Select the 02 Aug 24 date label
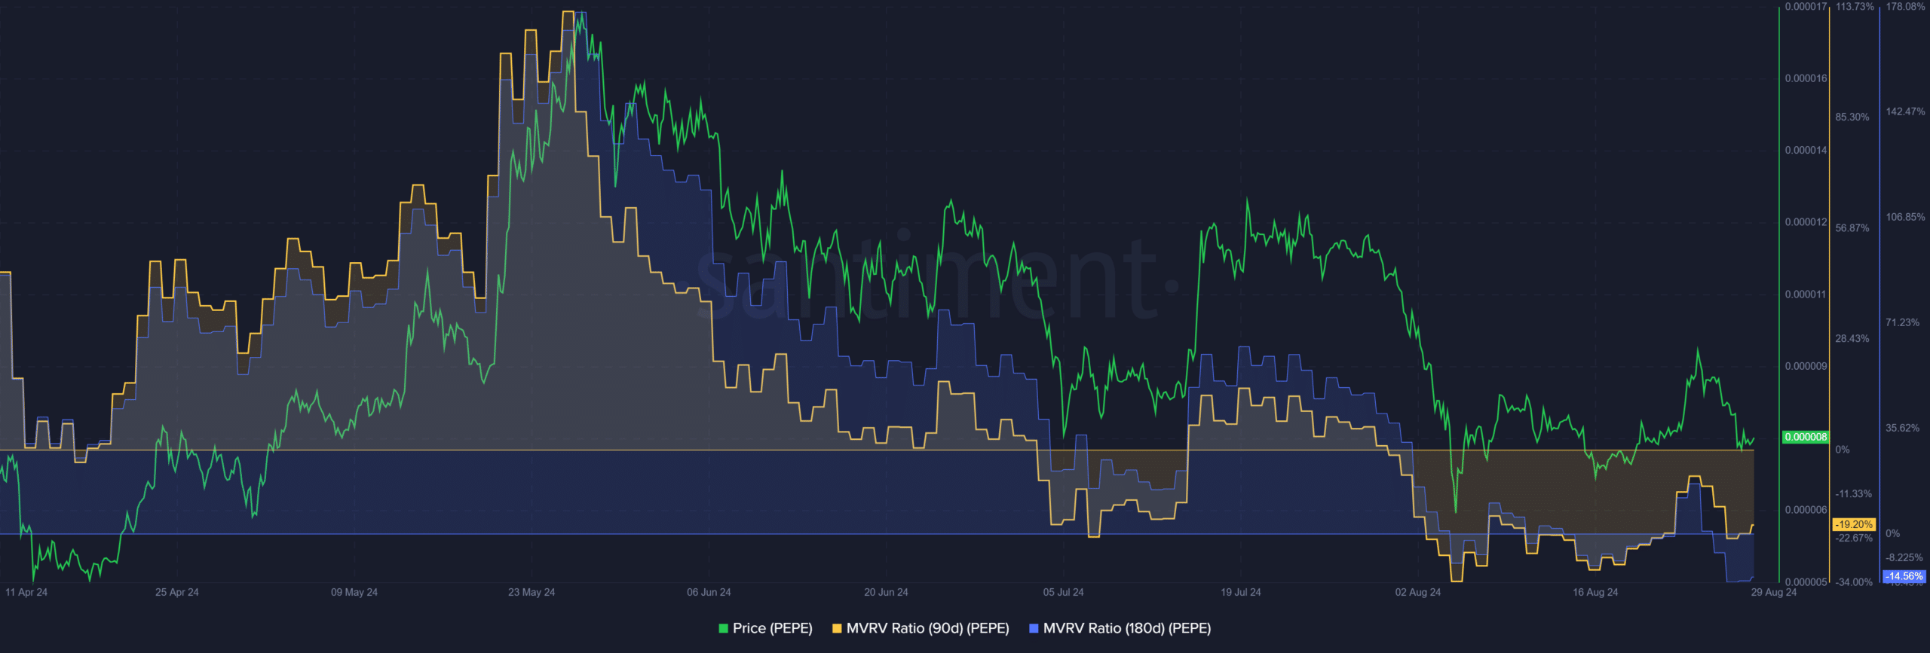This screenshot has height=653, width=1930. point(1417,592)
